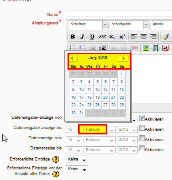The height and width of the screenshot is (180, 172).
Task: Pick July 8 in the calendar
Action: [x=122, y=82]
